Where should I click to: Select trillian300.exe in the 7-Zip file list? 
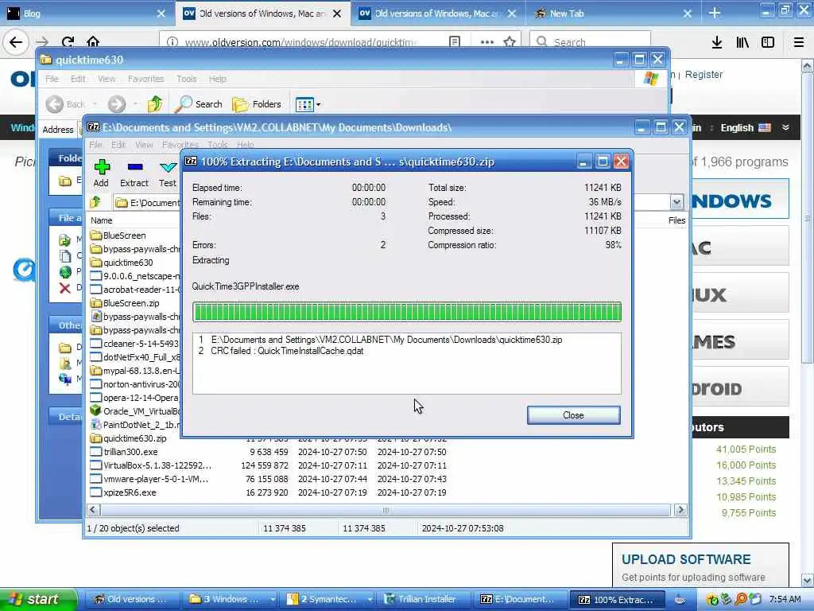(x=131, y=452)
